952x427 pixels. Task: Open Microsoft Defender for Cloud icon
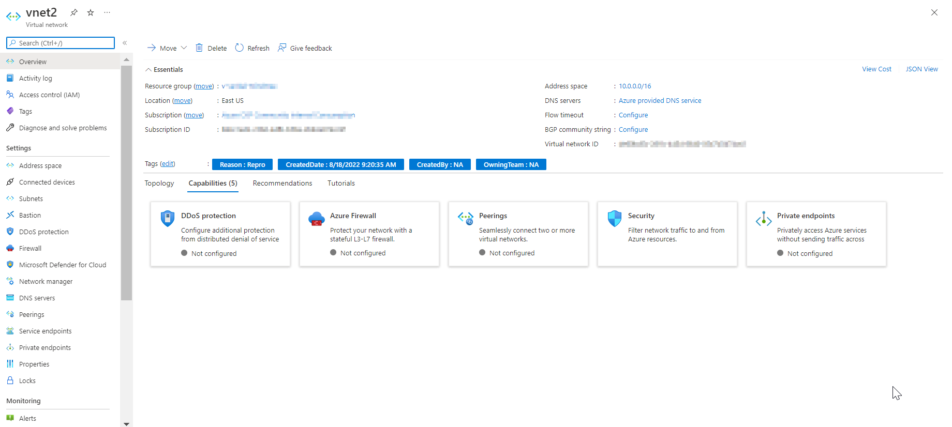[10, 265]
